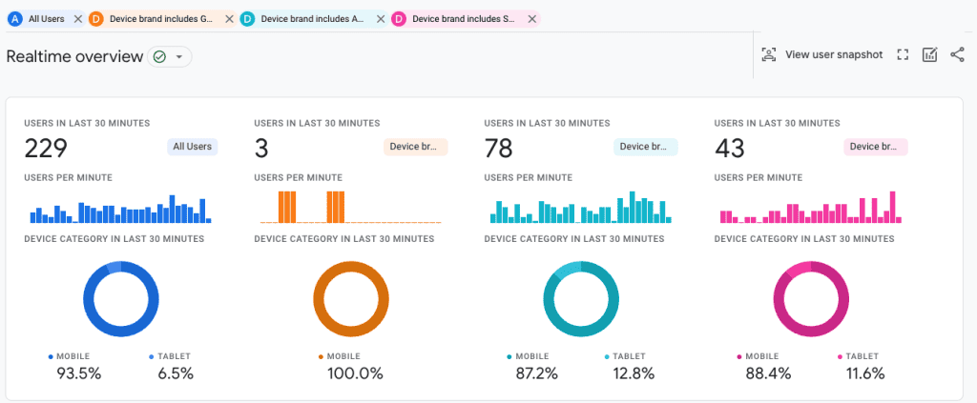Click the teal users per minute bar chart
Viewport: 977px width, 403px height.
(581, 207)
